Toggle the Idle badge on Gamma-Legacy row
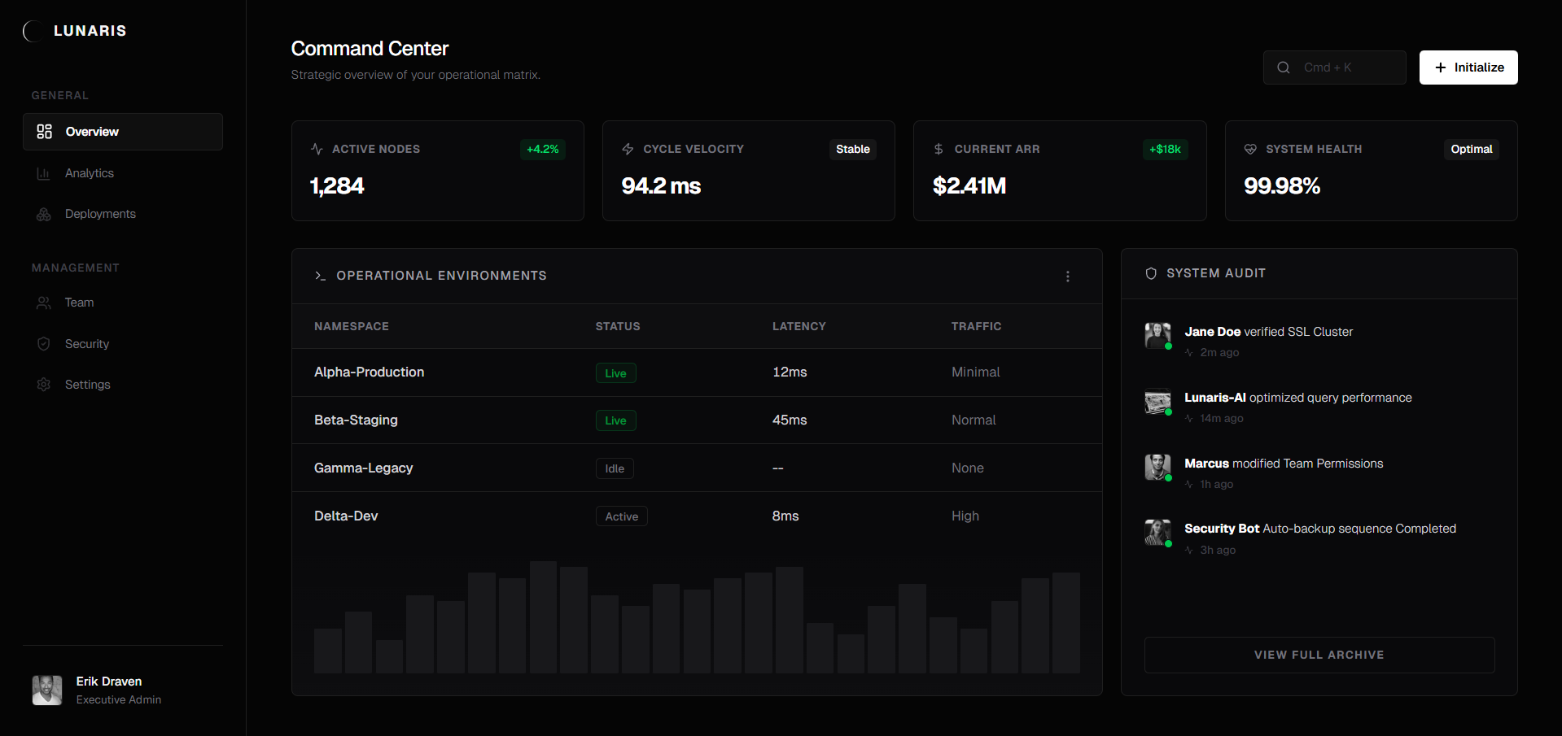 coord(615,468)
